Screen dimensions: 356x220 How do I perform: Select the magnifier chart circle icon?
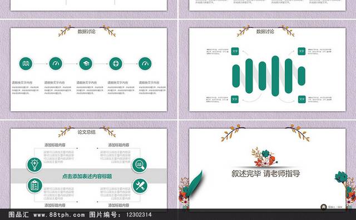(x=140, y=166)
